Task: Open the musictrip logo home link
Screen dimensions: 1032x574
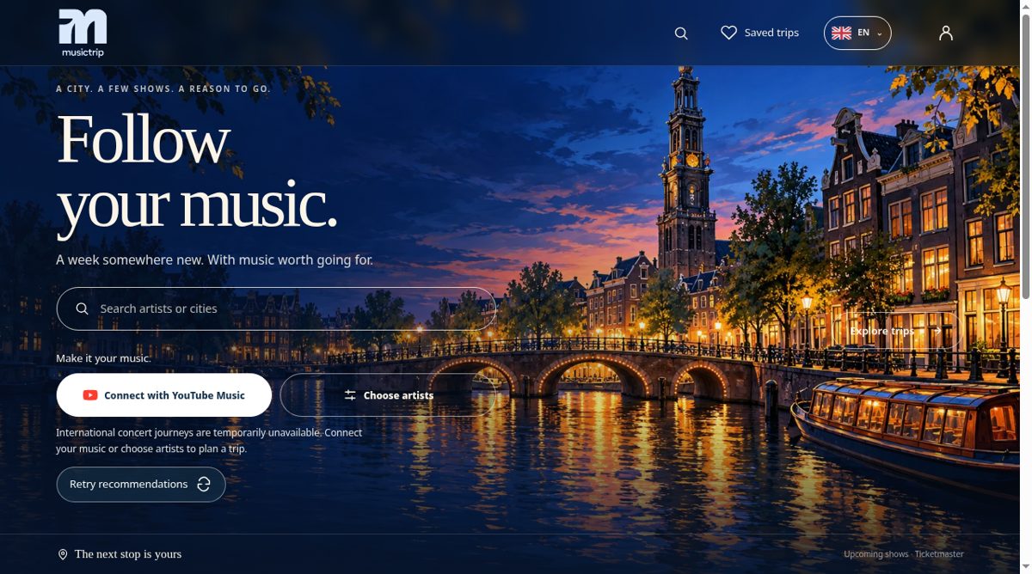Action: pyautogui.click(x=83, y=33)
